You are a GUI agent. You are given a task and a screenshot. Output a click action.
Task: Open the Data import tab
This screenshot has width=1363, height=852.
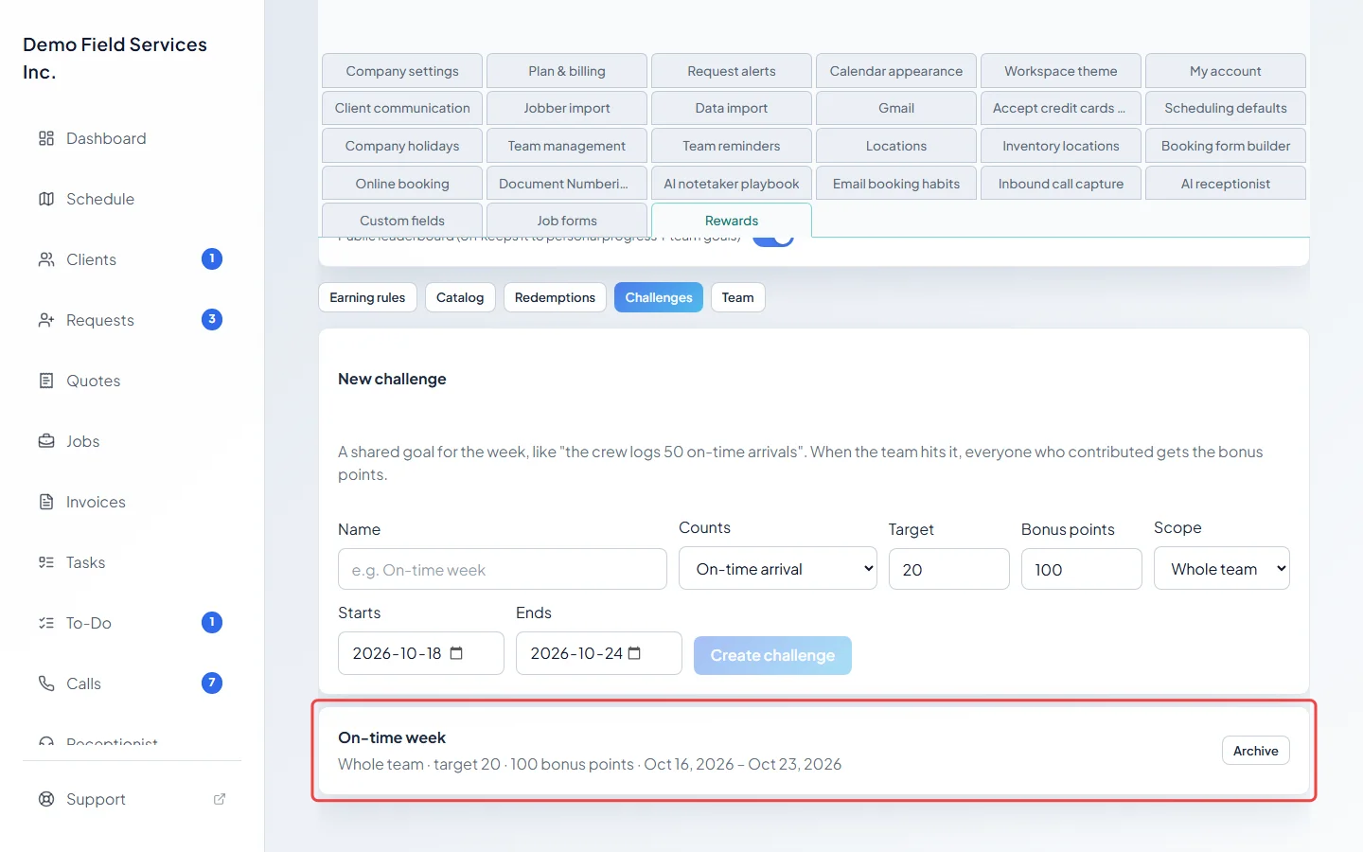(x=732, y=108)
